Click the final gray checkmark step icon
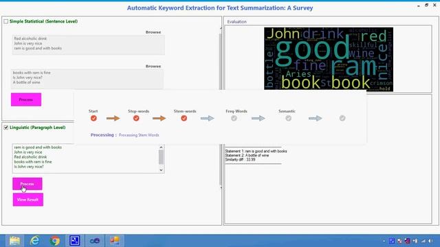The image size is (440, 247). click(342, 119)
